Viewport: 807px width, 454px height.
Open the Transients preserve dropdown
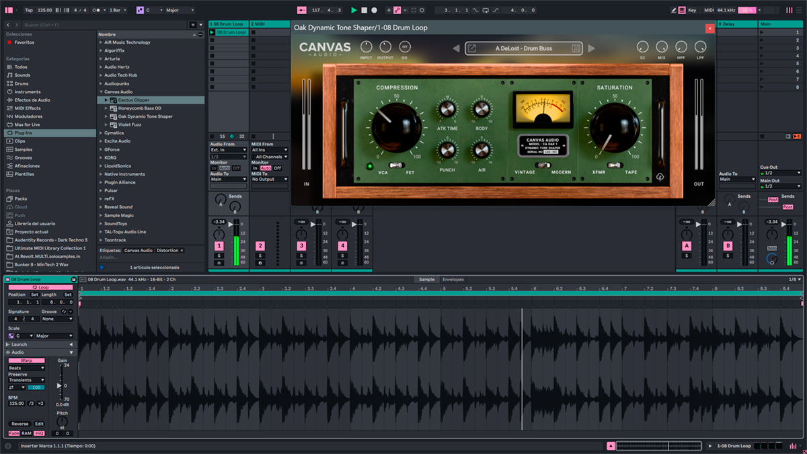click(x=27, y=380)
